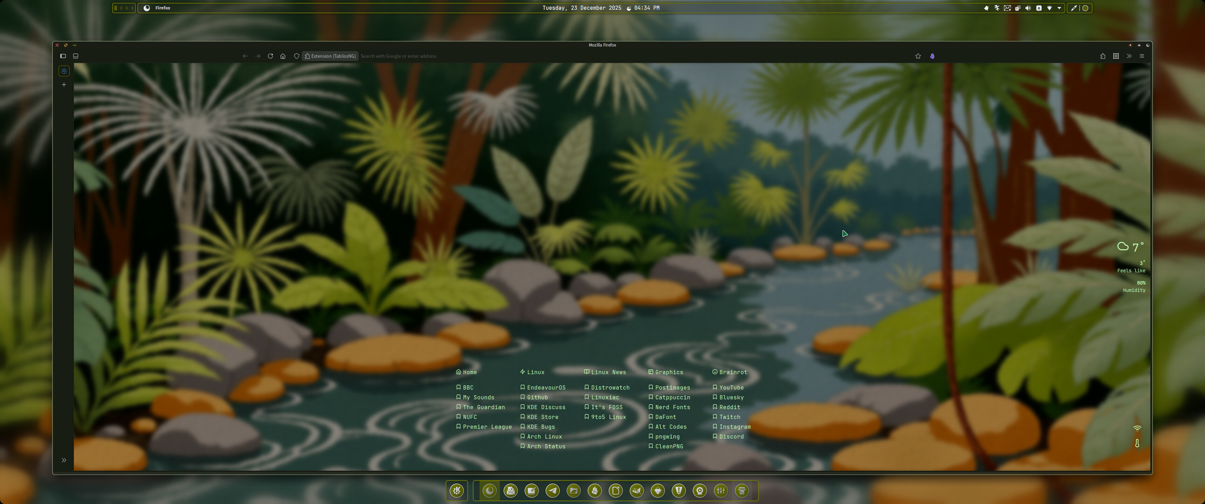Open notifications bell in system tray
This screenshot has height=504, width=1205.
point(986,8)
